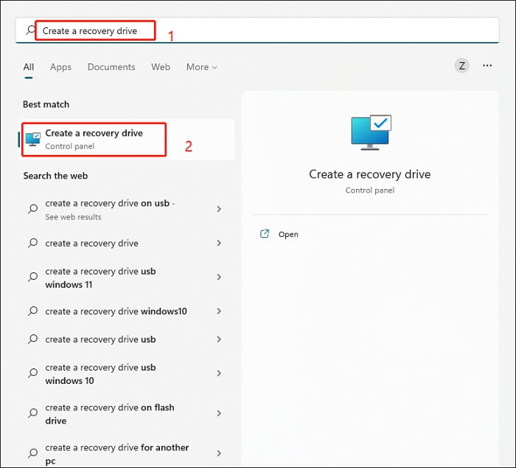The width and height of the screenshot is (516, 468).
Task: Switch to the Web tab
Action: tap(161, 67)
